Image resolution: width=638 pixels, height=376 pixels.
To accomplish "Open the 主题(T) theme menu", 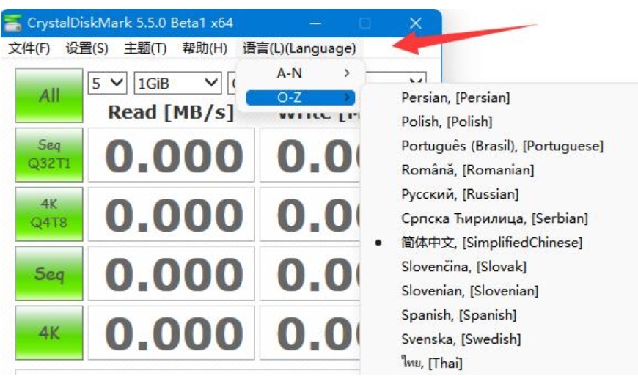I will pyautogui.click(x=145, y=48).
